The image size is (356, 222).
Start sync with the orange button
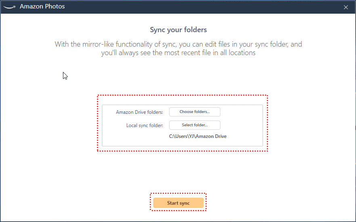[178, 203]
